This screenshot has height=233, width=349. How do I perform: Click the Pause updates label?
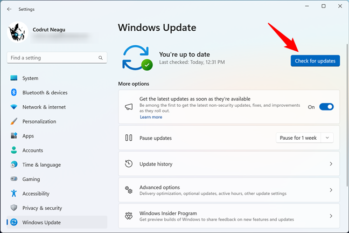point(156,138)
